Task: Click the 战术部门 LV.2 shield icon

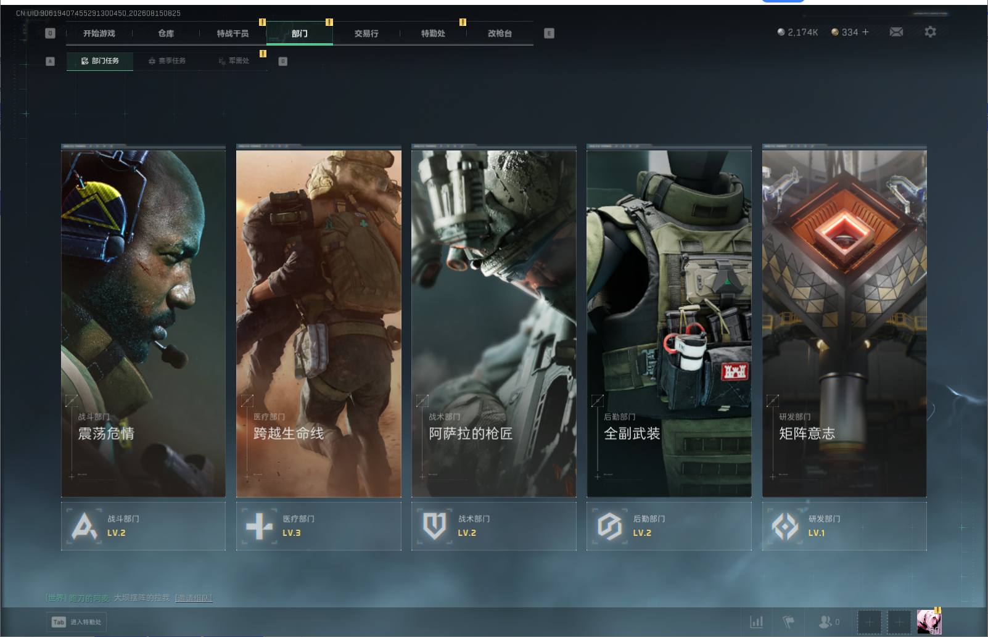Action: coord(434,527)
